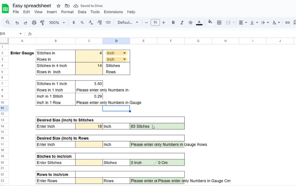Screen dimensions: 296x186
Task: Open the Default font dropdown
Action: [128, 23]
